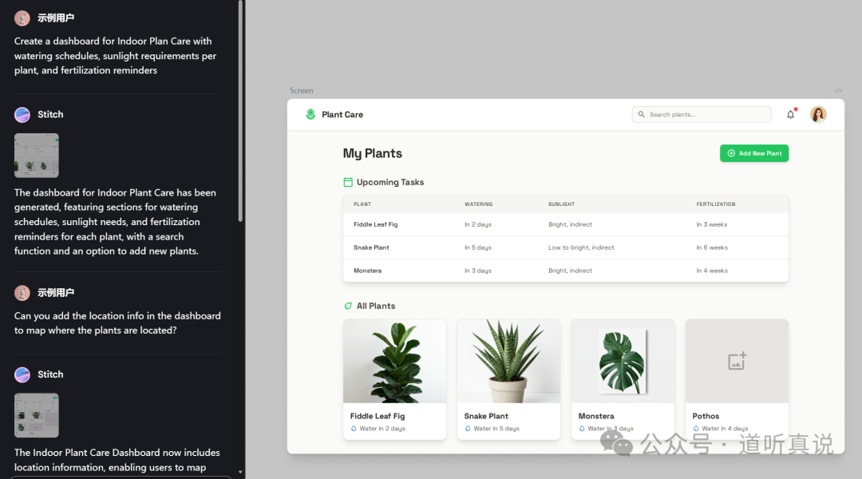The image size is (862, 479).
Task: Click the code view icon above screen
Action: point(838,91)
